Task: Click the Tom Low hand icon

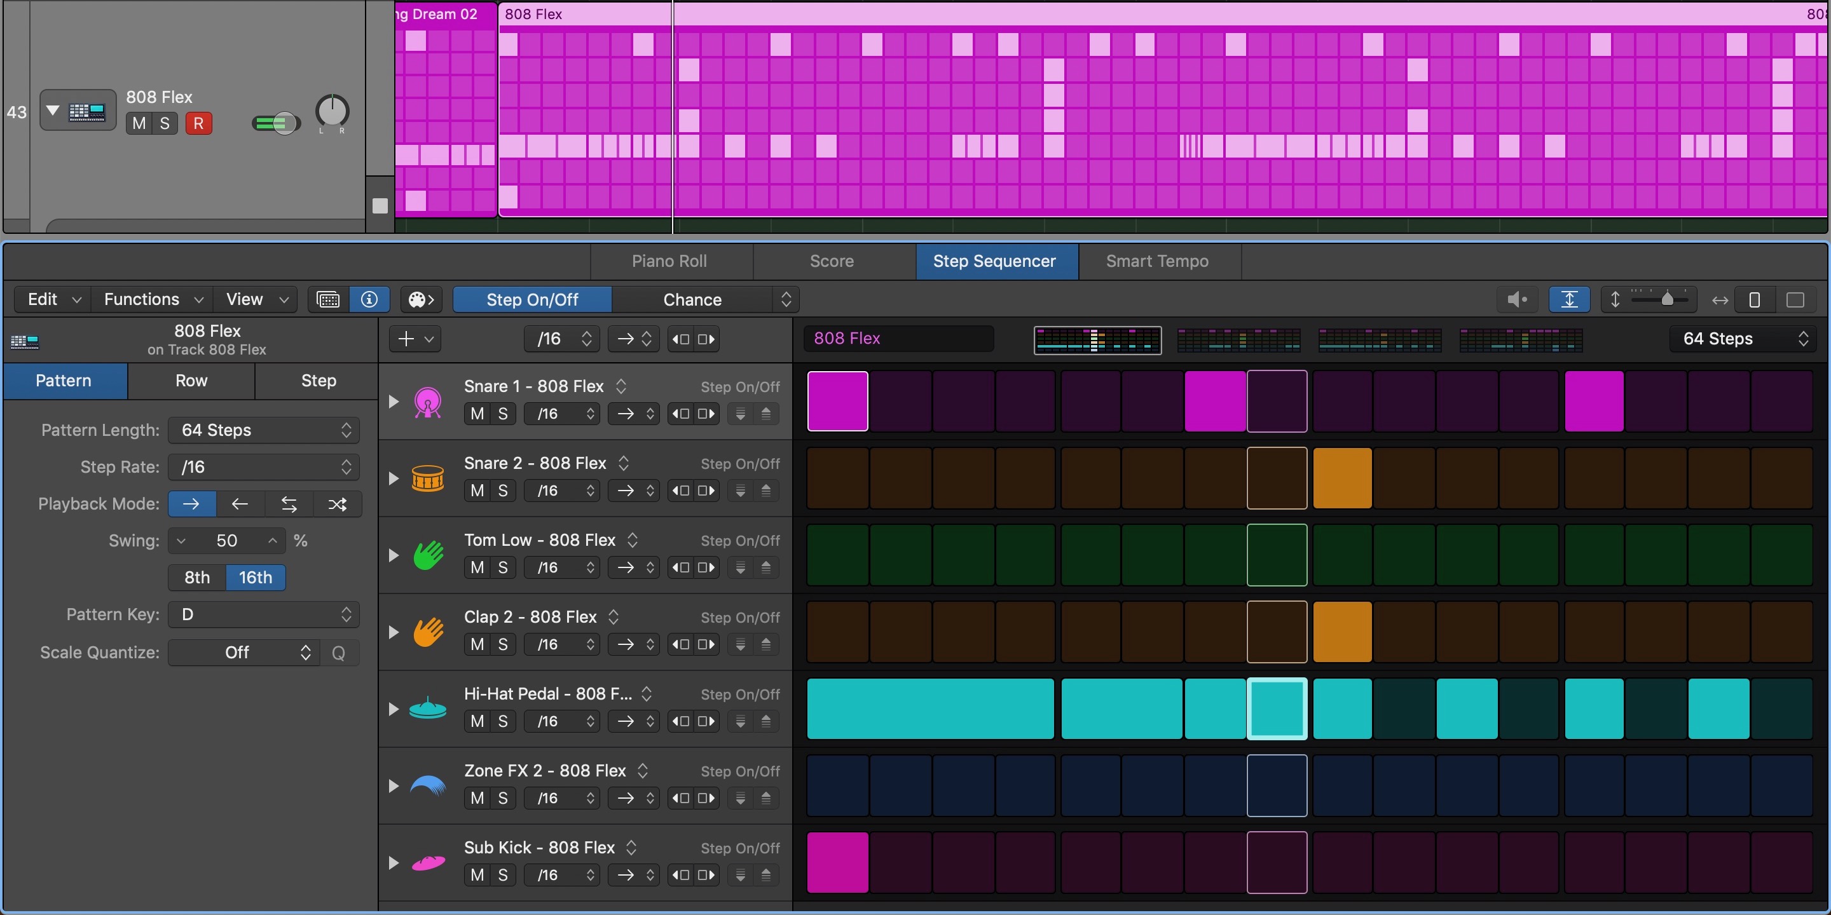Action: pyautogui.click(x=427, y=555)
